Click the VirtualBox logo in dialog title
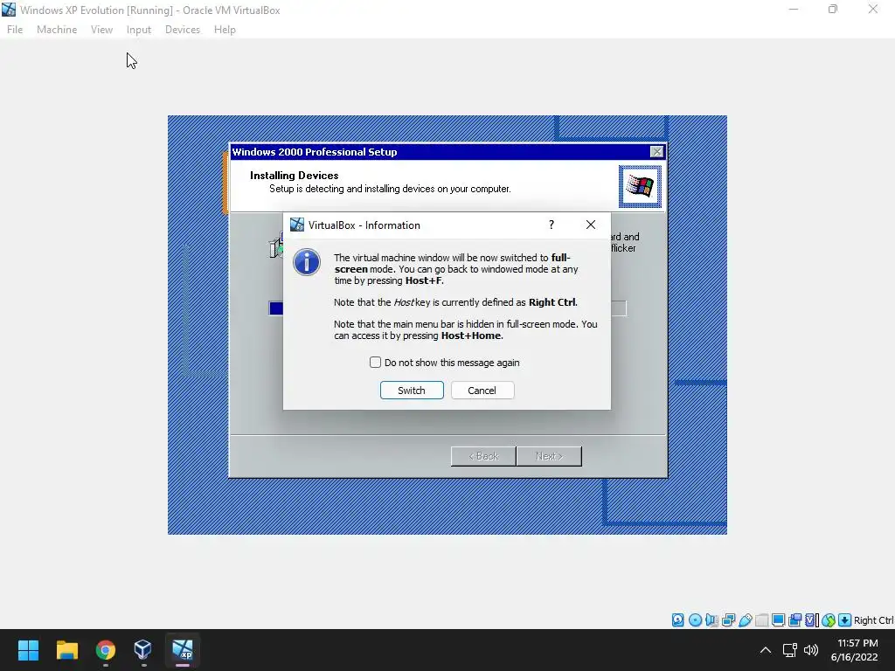The width and height of the screenshot is (895, 671). (x=297, y=225)
